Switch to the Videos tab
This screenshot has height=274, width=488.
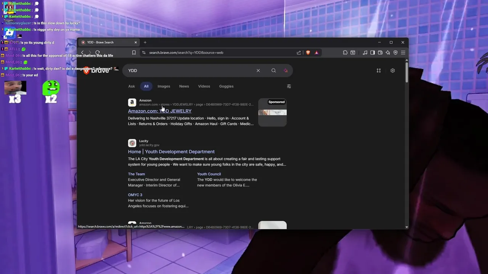(x=204, y=86)
